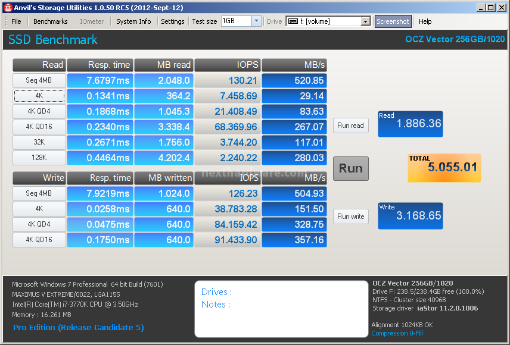The height and width of the screenshot is (345, 510).
Task: Click the write 4K test button
Action: pos(39,209)
